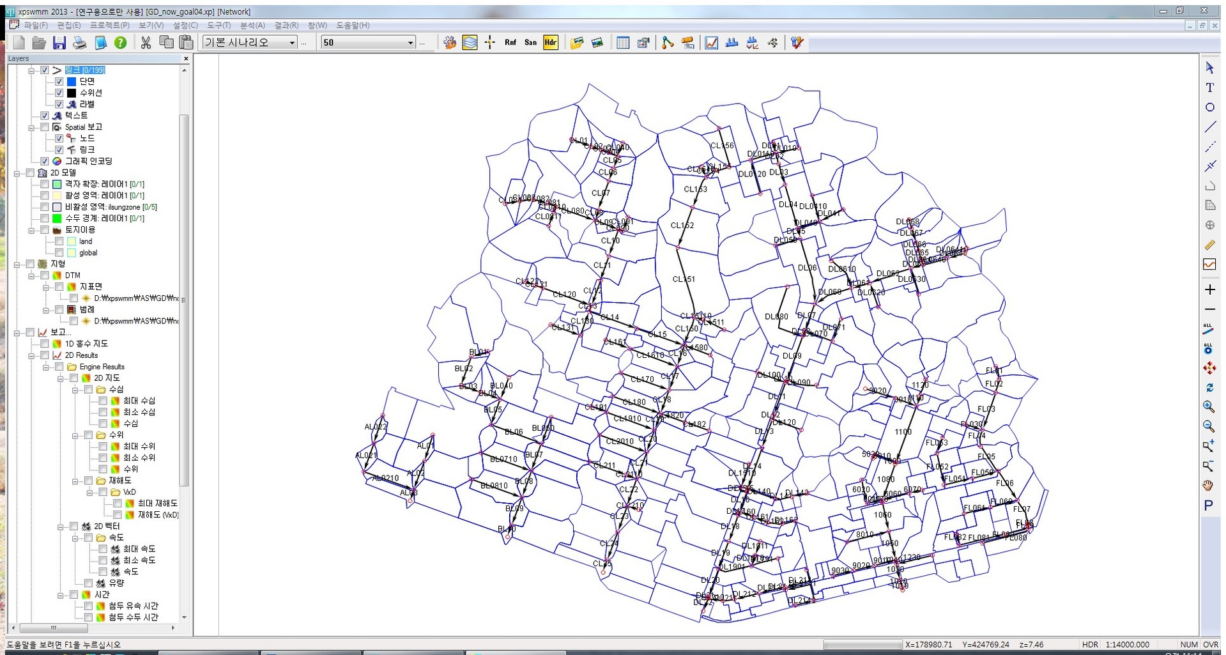Select the 1D 홍수 지도 tree item
This screenshot has width=1226, height=655.
point(86,344)
